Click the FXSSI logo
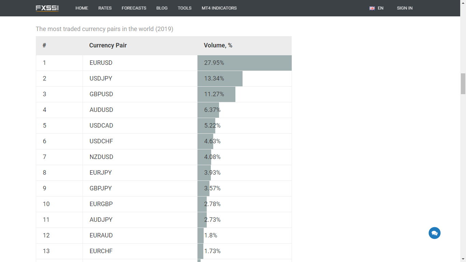The image size is (466, 262). 47,8
